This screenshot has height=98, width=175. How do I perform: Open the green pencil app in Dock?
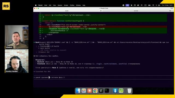pyautogui.click(x=121, y=91)
